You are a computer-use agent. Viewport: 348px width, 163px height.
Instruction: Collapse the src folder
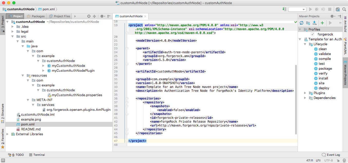tap(13, 36)
